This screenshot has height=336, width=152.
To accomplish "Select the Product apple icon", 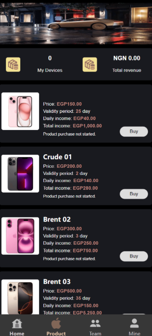I will click(56, 323).
